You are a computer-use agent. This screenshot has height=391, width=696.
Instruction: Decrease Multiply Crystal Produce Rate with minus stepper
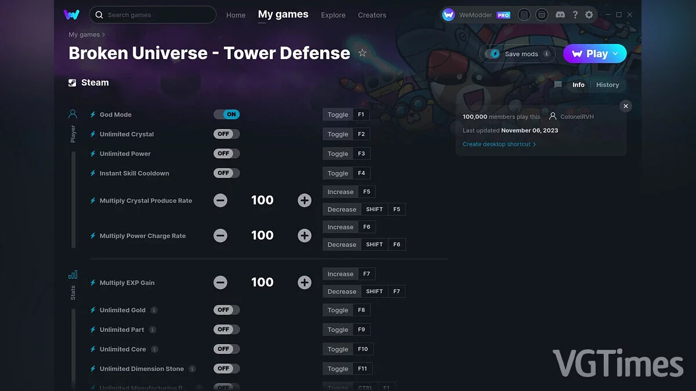[220, 200]
